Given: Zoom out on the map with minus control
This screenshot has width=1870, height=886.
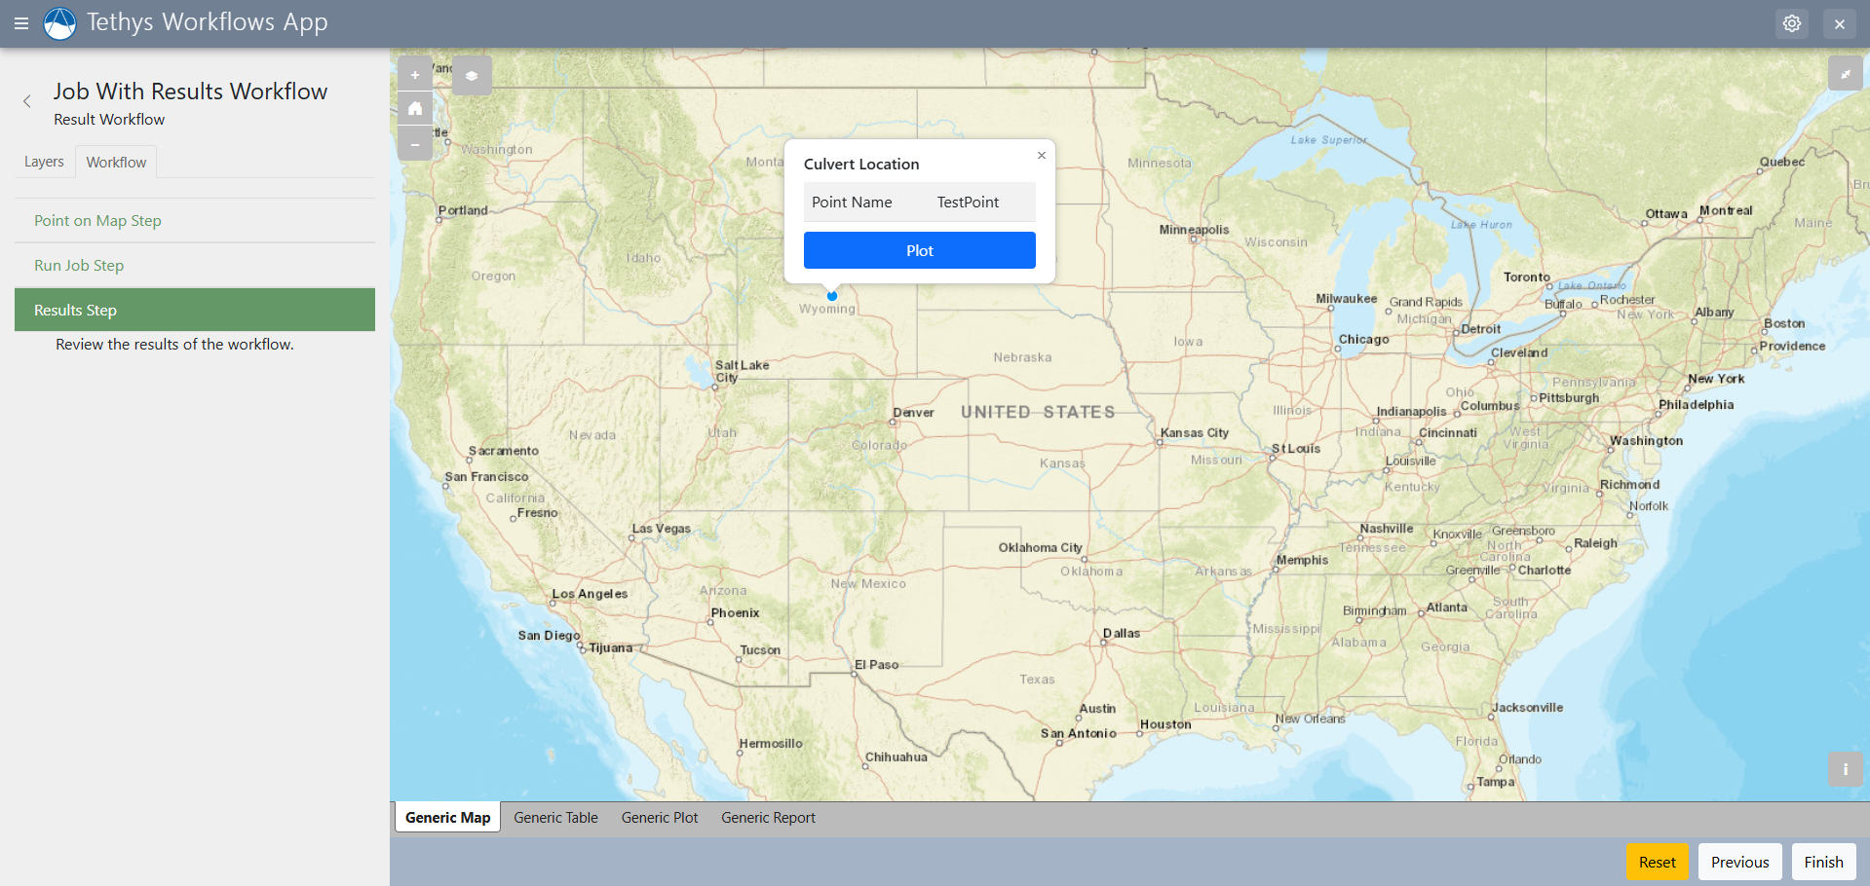Looking at the screenshot, I should (x=414, y=143).
